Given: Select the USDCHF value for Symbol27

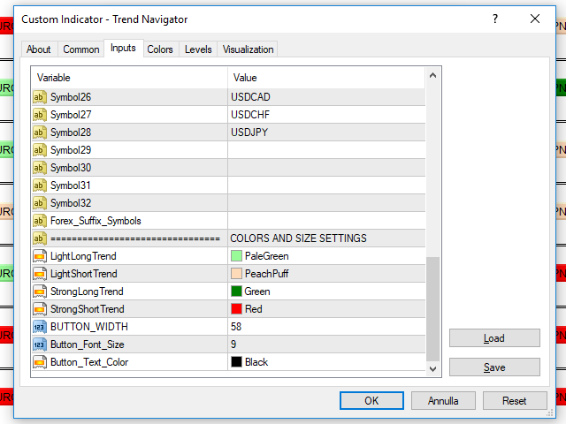Looking at the screenshot, I should pyautogui.click(x=250, y=115).
